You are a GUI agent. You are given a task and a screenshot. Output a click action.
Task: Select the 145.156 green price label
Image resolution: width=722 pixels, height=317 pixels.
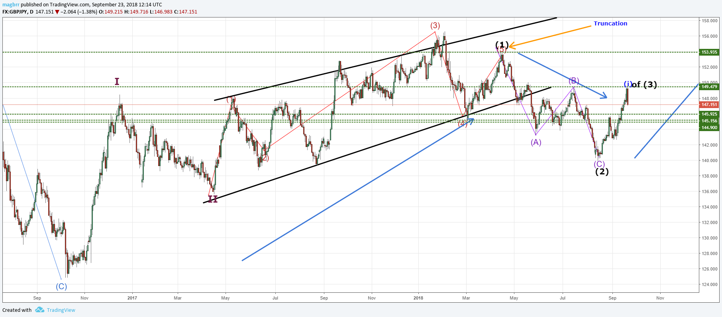point(709,121)
